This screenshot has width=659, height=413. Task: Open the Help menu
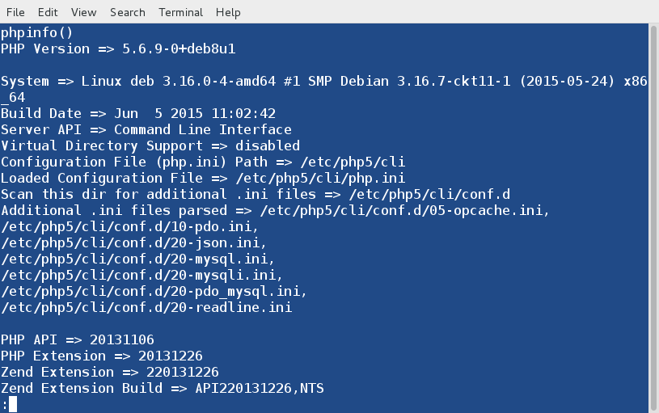228,12
